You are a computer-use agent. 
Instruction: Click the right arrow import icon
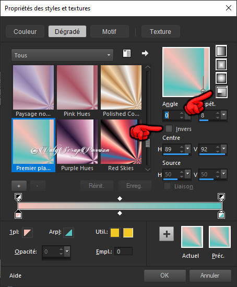click(x=145, y=53)
